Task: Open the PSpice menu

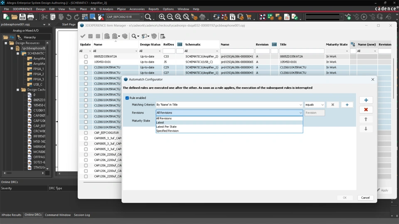Action: (x=121, y=9)
